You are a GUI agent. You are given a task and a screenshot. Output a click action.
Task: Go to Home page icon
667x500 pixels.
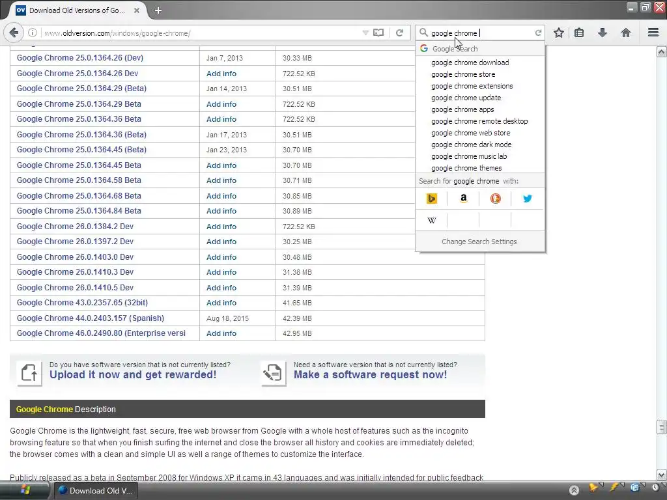point(626,33)
